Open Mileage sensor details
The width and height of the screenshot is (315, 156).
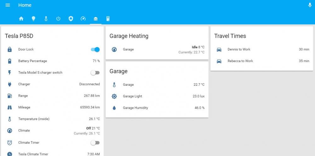coord(24,107)
